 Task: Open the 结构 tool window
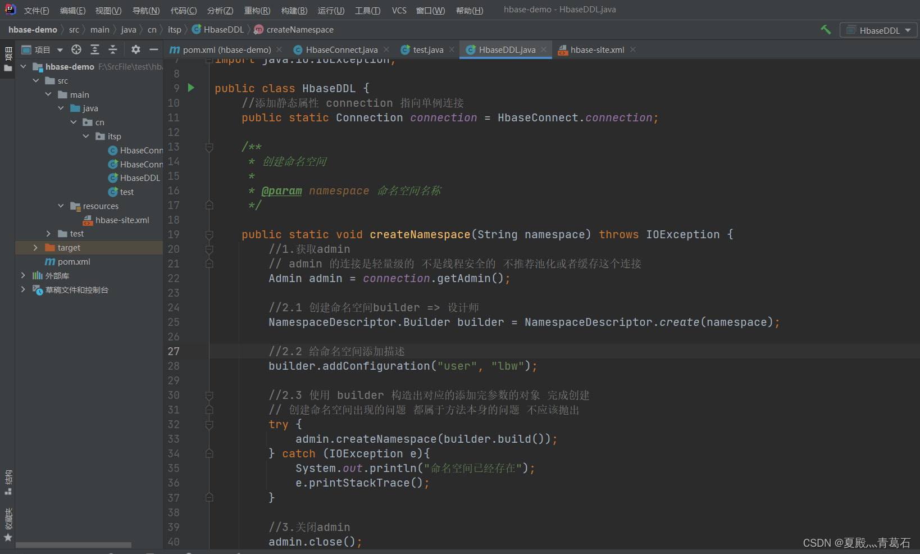coord(8,482)
